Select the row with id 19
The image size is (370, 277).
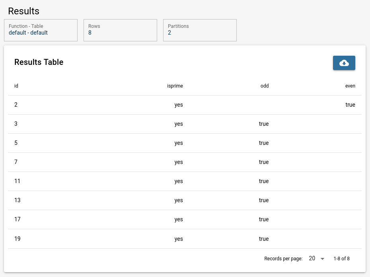(x=185, y=239)
